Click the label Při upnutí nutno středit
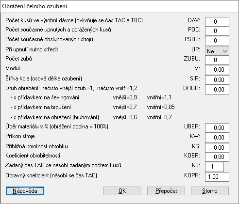The image size is (239, 204). [32, 49]
